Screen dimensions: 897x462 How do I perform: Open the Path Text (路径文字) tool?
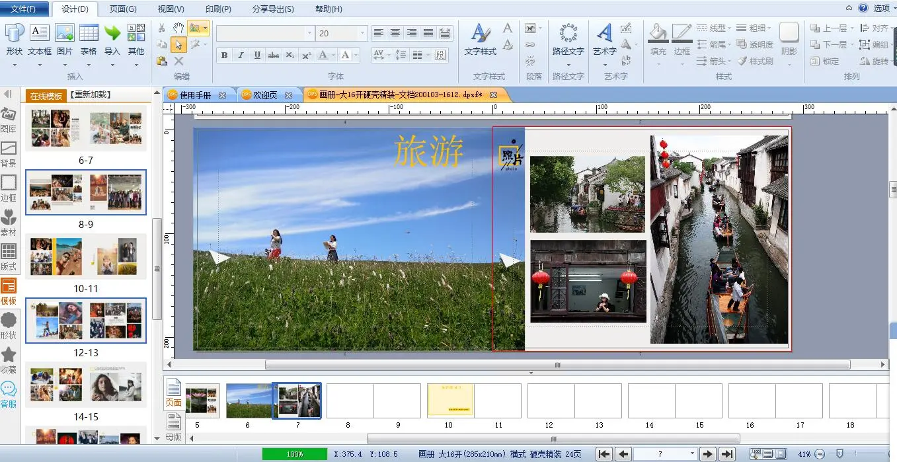click(x=568, y=38)
